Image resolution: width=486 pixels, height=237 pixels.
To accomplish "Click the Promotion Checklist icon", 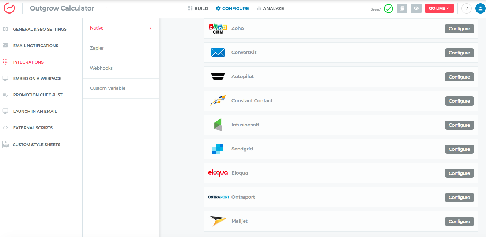I will [x=5, y=95].
